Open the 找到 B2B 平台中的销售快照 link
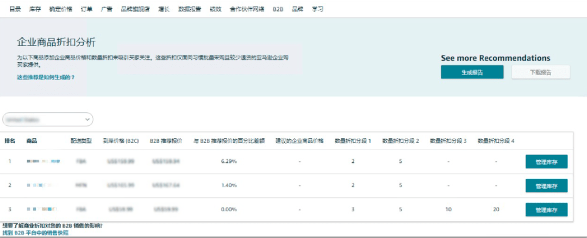The width and height of the screenshot is (587, 238). point(36,233)
